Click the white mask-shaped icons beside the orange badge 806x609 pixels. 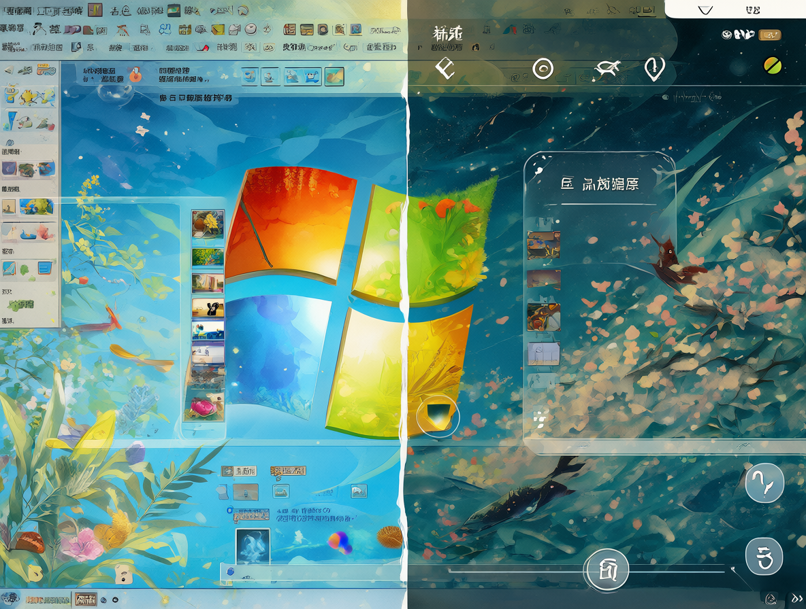tap(738, 35)
